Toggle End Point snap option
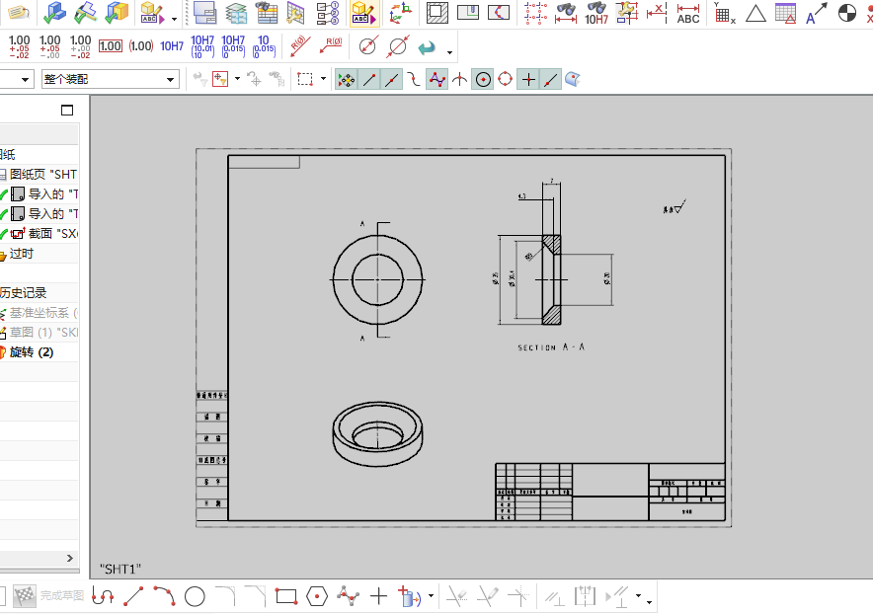Image resolution: width=873 pixels, height=614 pixels. [x=369, y=80]
